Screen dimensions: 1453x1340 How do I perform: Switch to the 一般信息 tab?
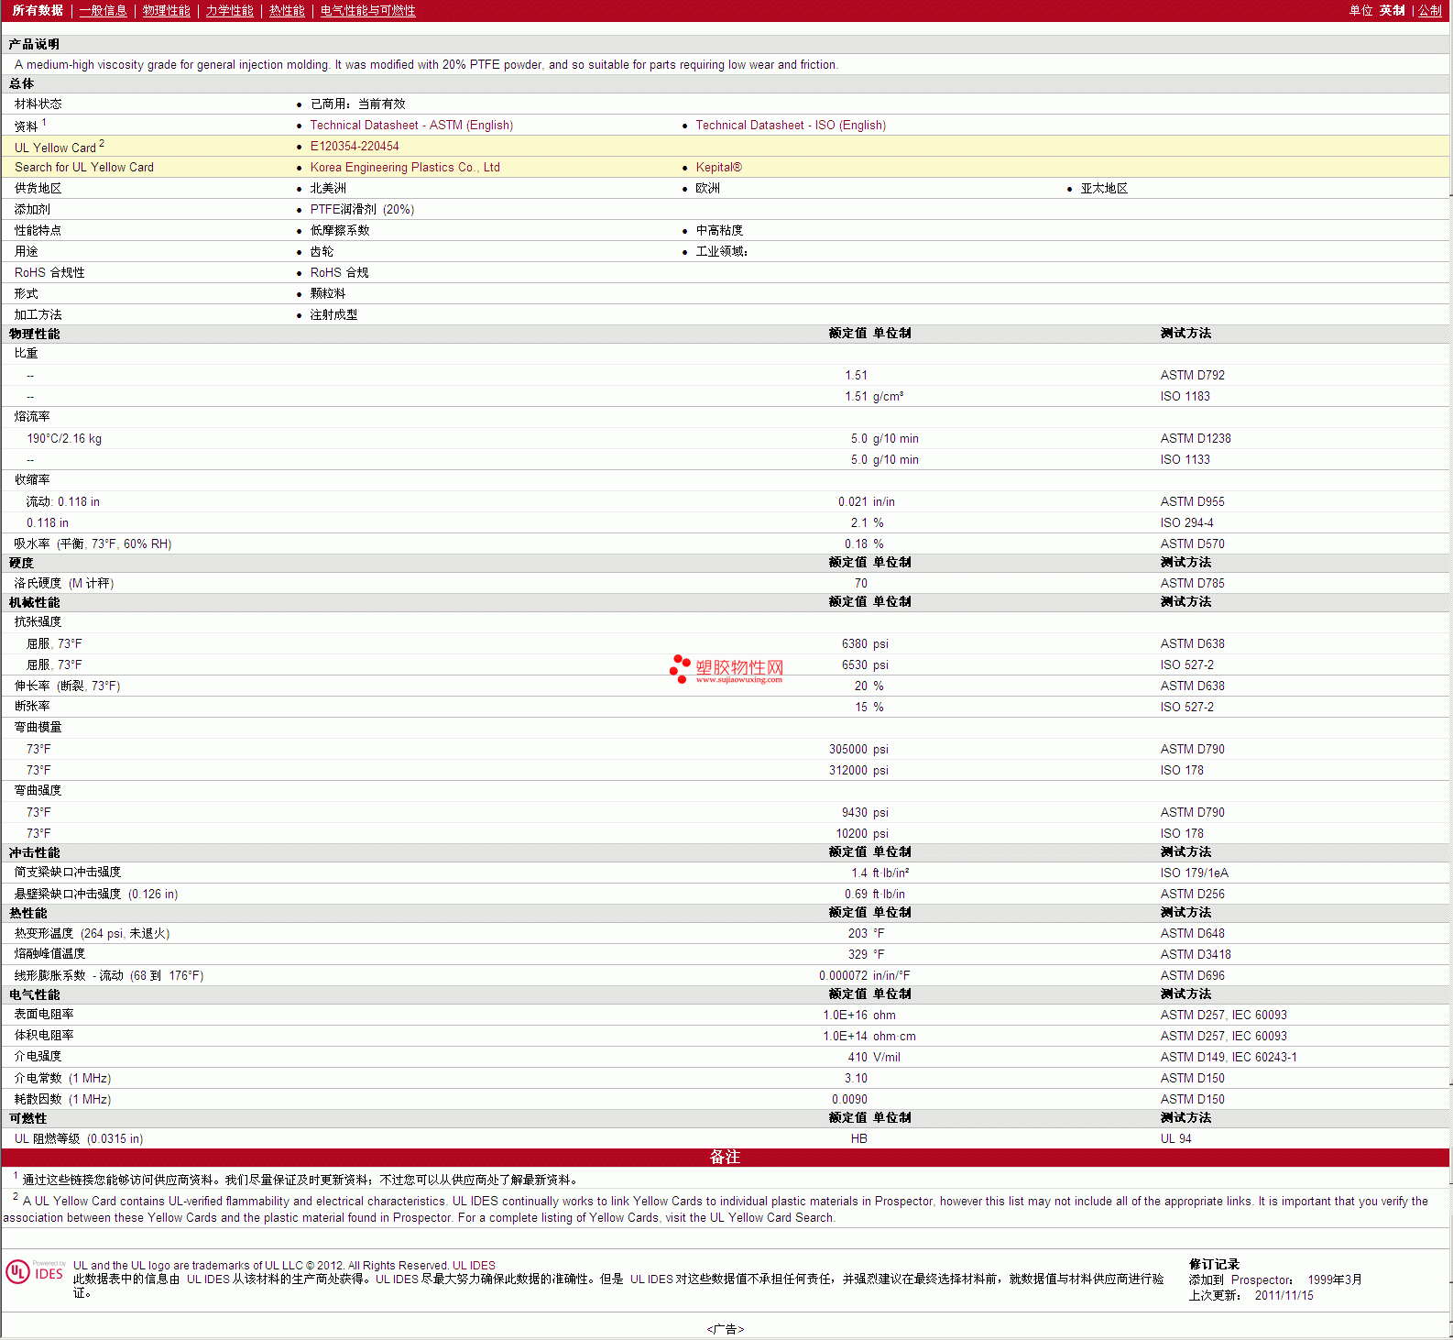pyautogui.click(x=104, y=11)
